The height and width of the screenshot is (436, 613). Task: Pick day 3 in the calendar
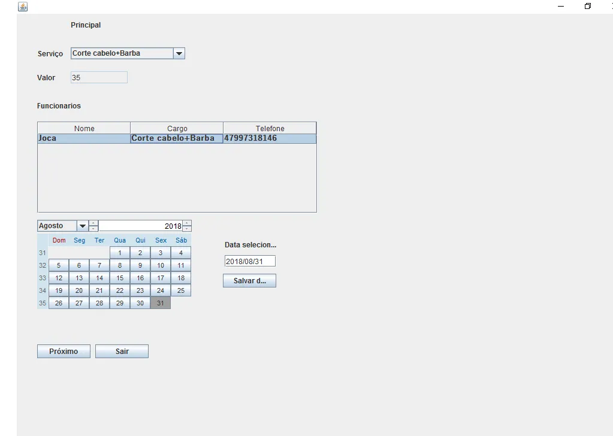[x=160, y=253]
